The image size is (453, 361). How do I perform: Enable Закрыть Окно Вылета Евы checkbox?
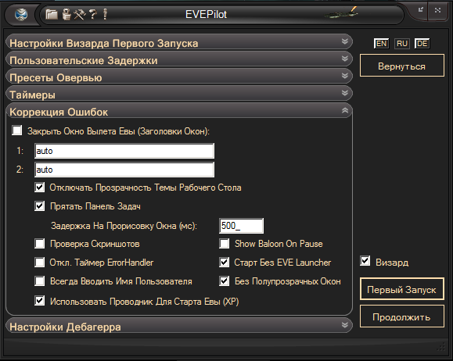coord(16,130)
